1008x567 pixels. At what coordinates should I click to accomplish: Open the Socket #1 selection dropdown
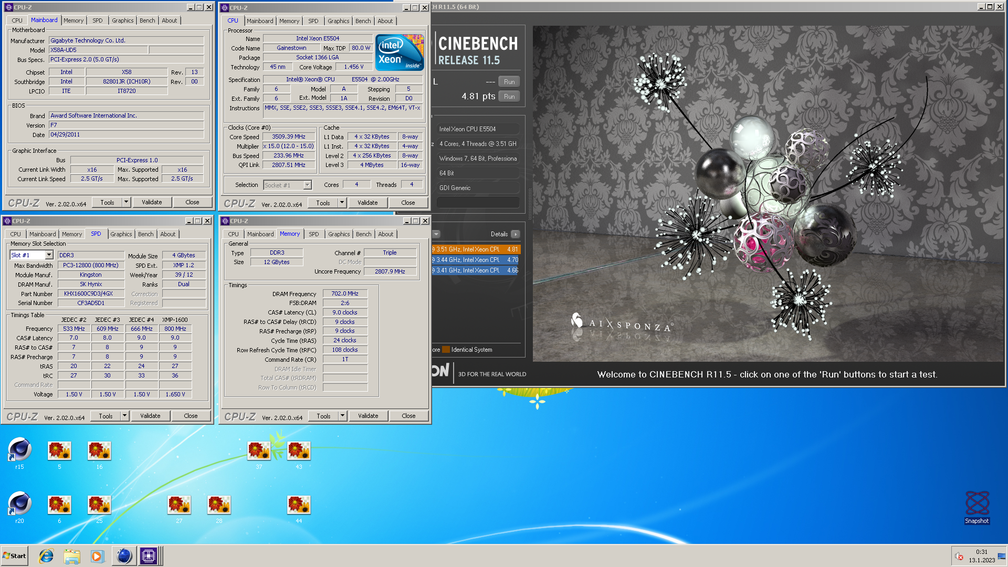(x=307, y=185)
